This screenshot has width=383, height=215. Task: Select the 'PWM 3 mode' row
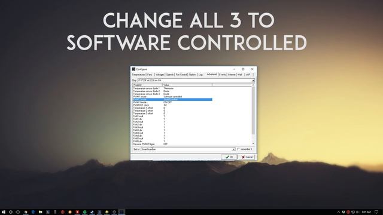point(172,102)
